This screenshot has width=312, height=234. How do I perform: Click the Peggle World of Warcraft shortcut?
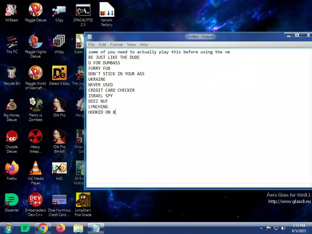[x=36, y=78]
